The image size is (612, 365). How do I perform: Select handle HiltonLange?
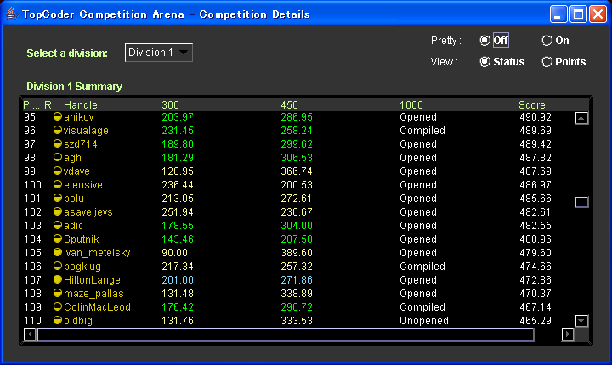[x=92, y=280]
